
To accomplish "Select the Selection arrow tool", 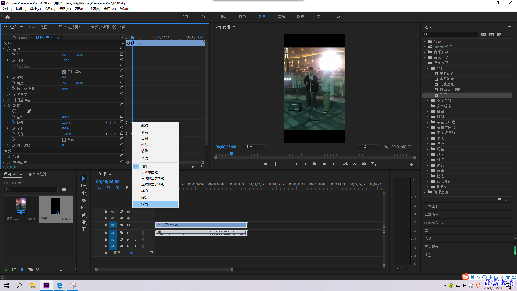I will click(x=84, y=179).
